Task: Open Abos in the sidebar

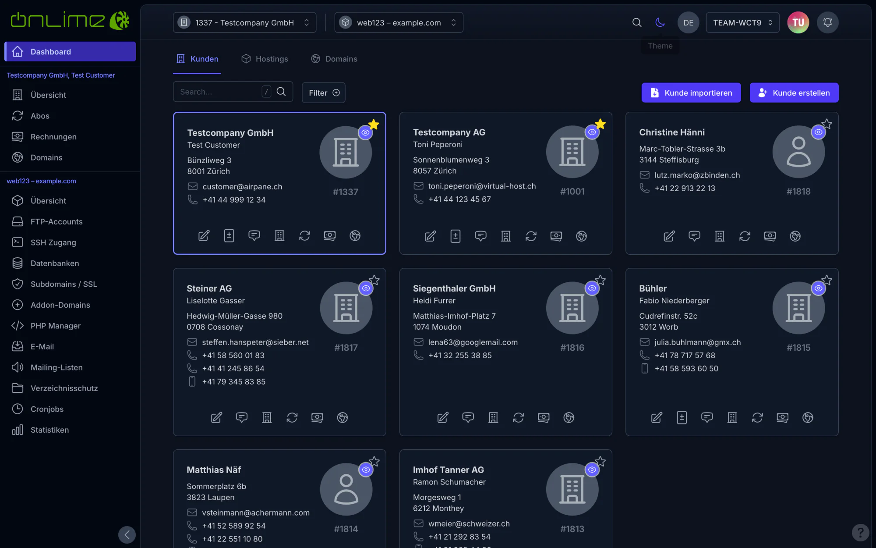Action: pyautogui.click(x=70, y=116)
